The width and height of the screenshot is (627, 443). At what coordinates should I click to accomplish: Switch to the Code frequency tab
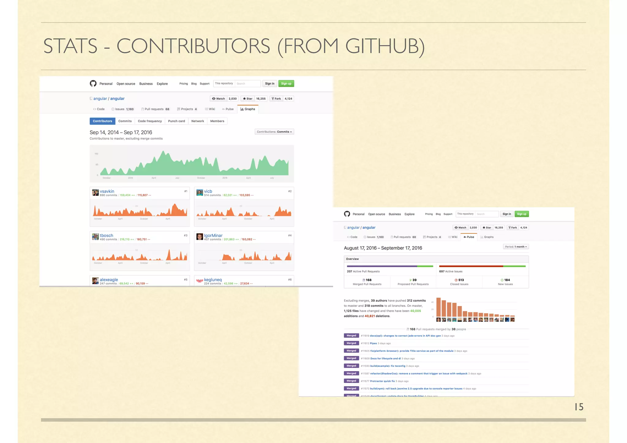[150, 121]
